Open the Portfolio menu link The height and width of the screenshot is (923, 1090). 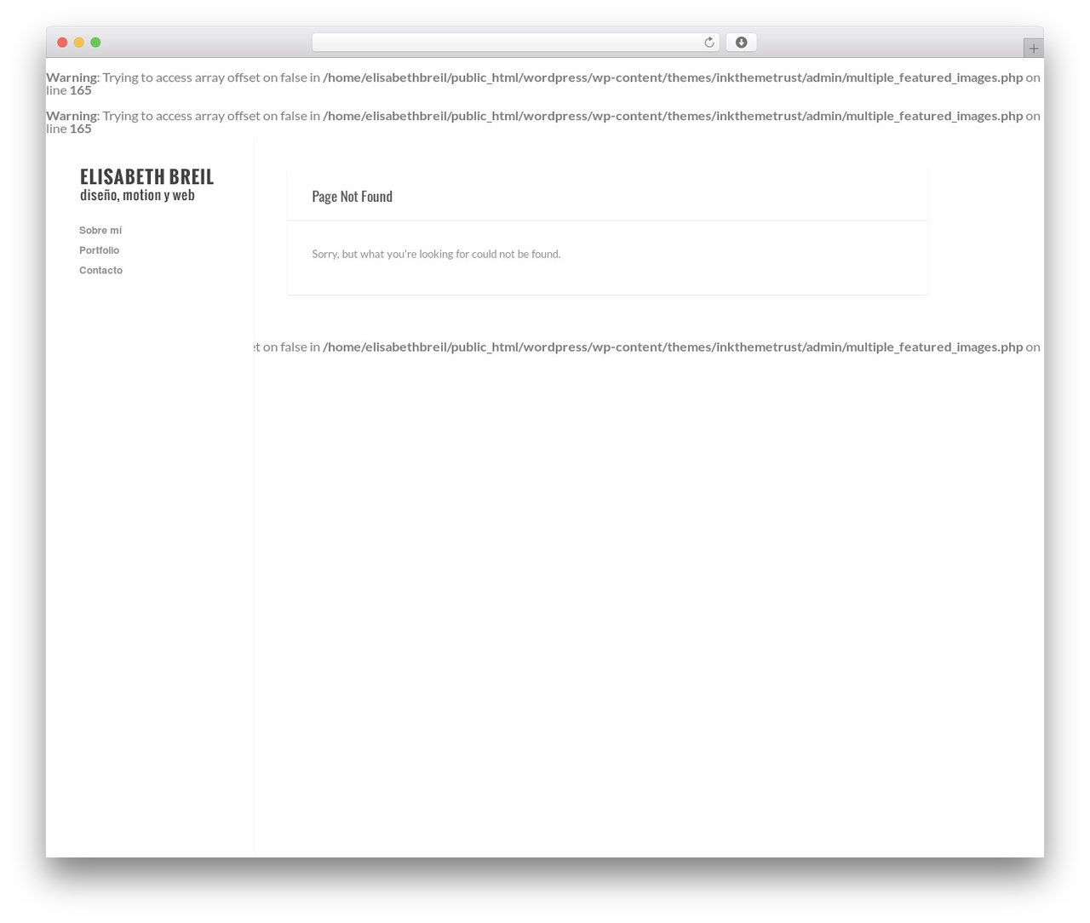(x=99, y=250)
